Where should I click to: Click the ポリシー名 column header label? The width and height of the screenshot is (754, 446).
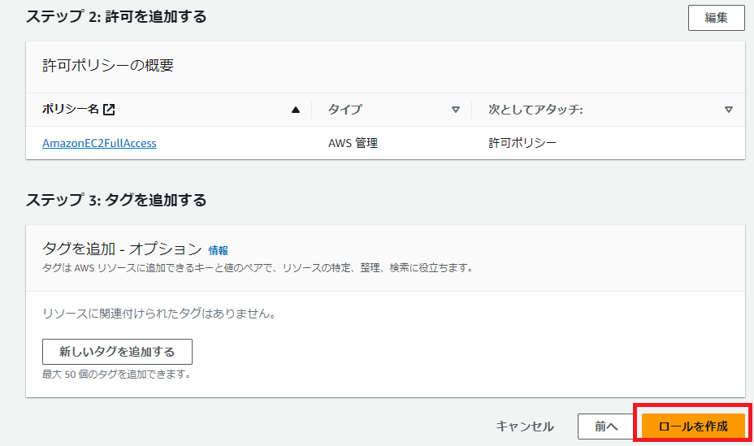coord(70,110)
